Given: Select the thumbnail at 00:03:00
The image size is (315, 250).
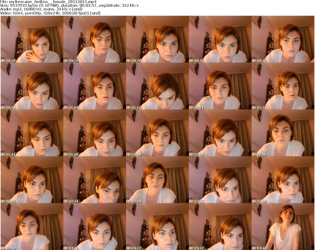Looking at the screenshot, I should point(283,180).
